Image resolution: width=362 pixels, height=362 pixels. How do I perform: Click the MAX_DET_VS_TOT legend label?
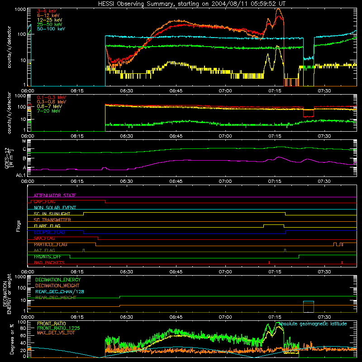pos(56,333)
